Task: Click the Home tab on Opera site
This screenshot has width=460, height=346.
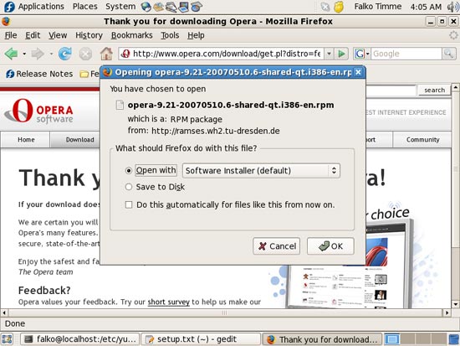Action: (26, 140)
